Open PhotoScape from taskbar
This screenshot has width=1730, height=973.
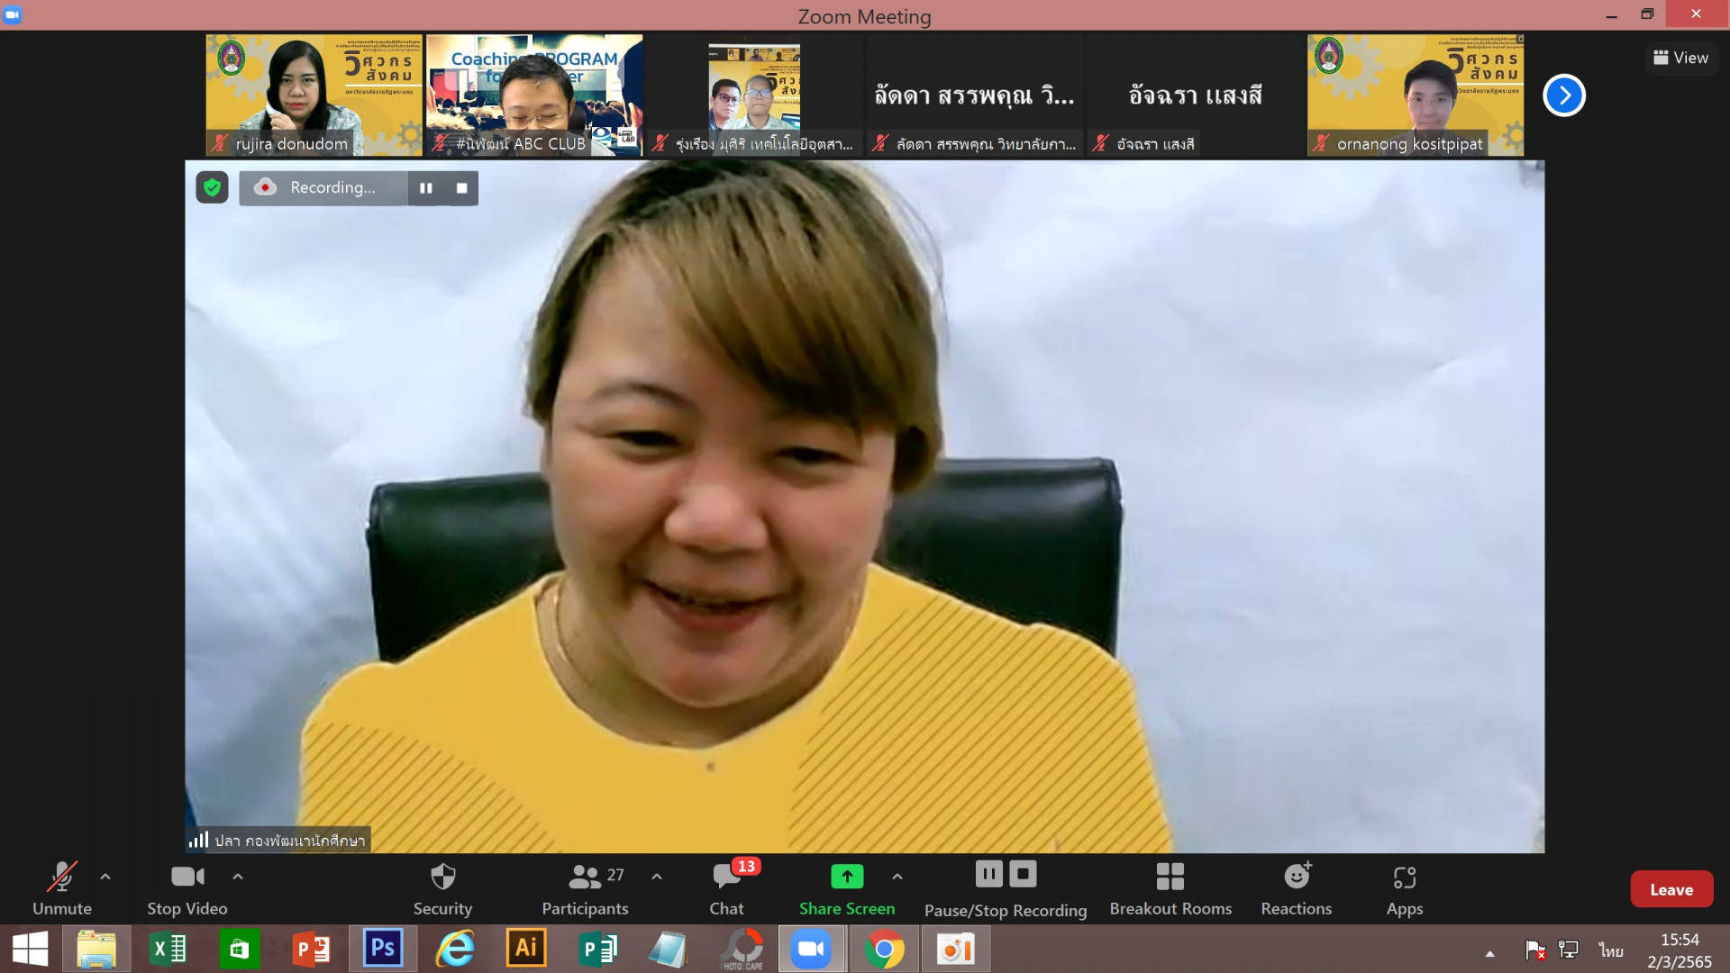click(742, 950)
